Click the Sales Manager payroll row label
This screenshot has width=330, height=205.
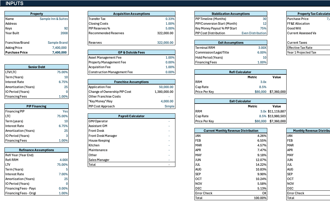(99, 160)
